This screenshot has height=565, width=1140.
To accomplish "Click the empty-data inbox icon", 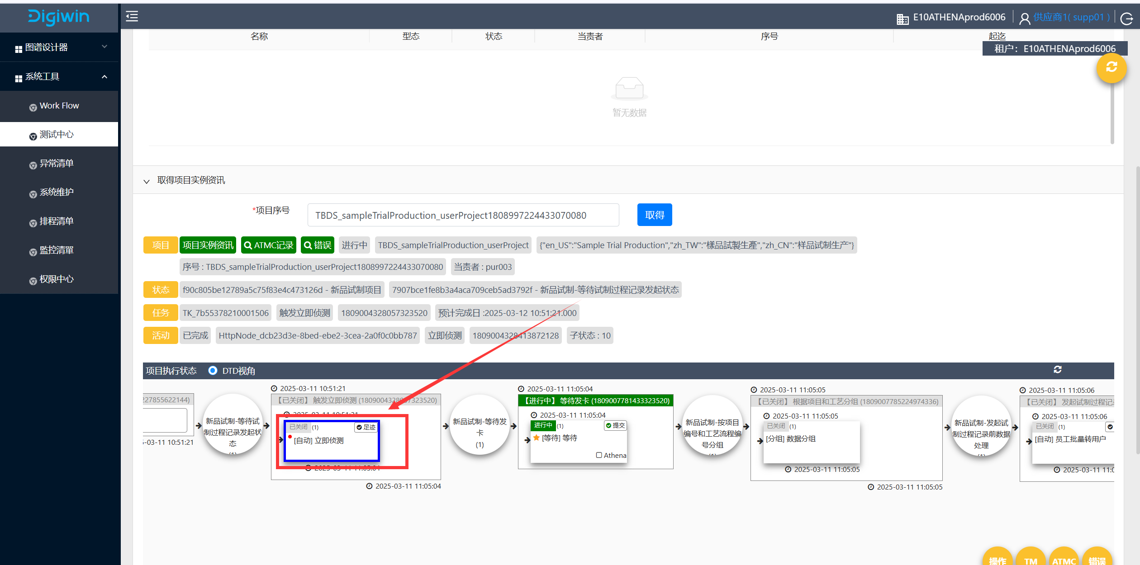I will tap(629, 88).
